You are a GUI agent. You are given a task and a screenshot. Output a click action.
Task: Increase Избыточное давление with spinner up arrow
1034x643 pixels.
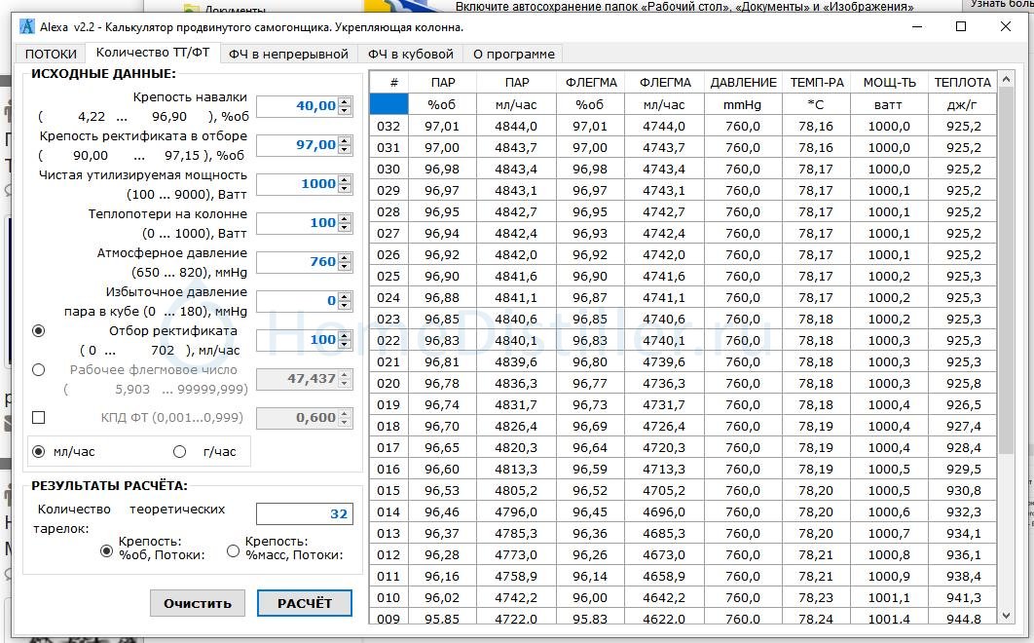(345, 296)
